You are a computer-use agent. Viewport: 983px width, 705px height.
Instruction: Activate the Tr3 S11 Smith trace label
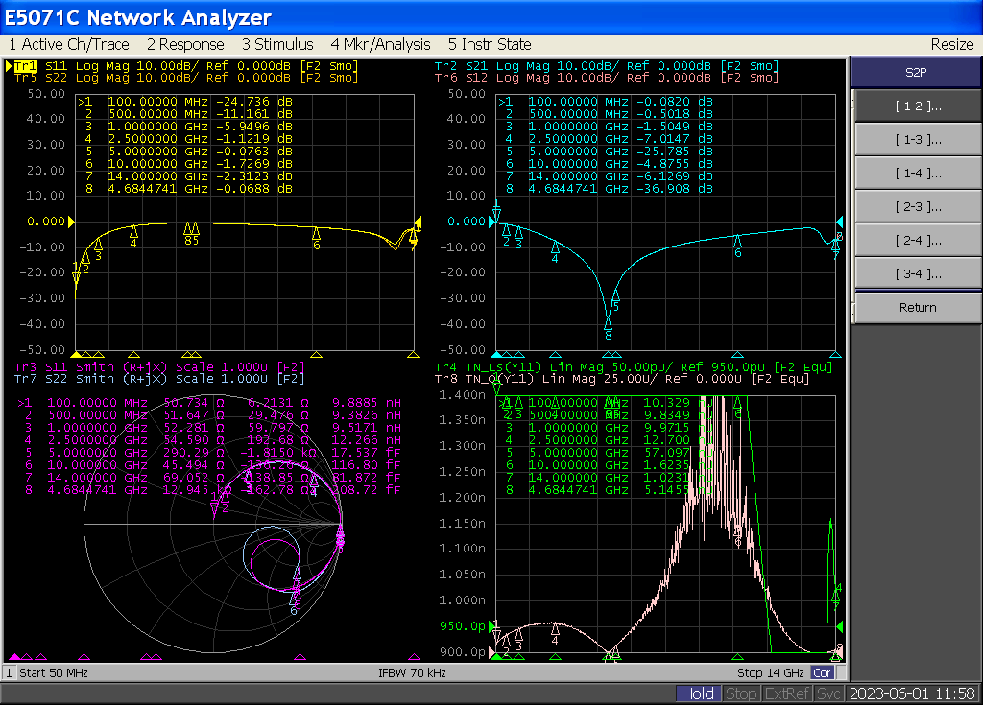(x=159, y=367)
